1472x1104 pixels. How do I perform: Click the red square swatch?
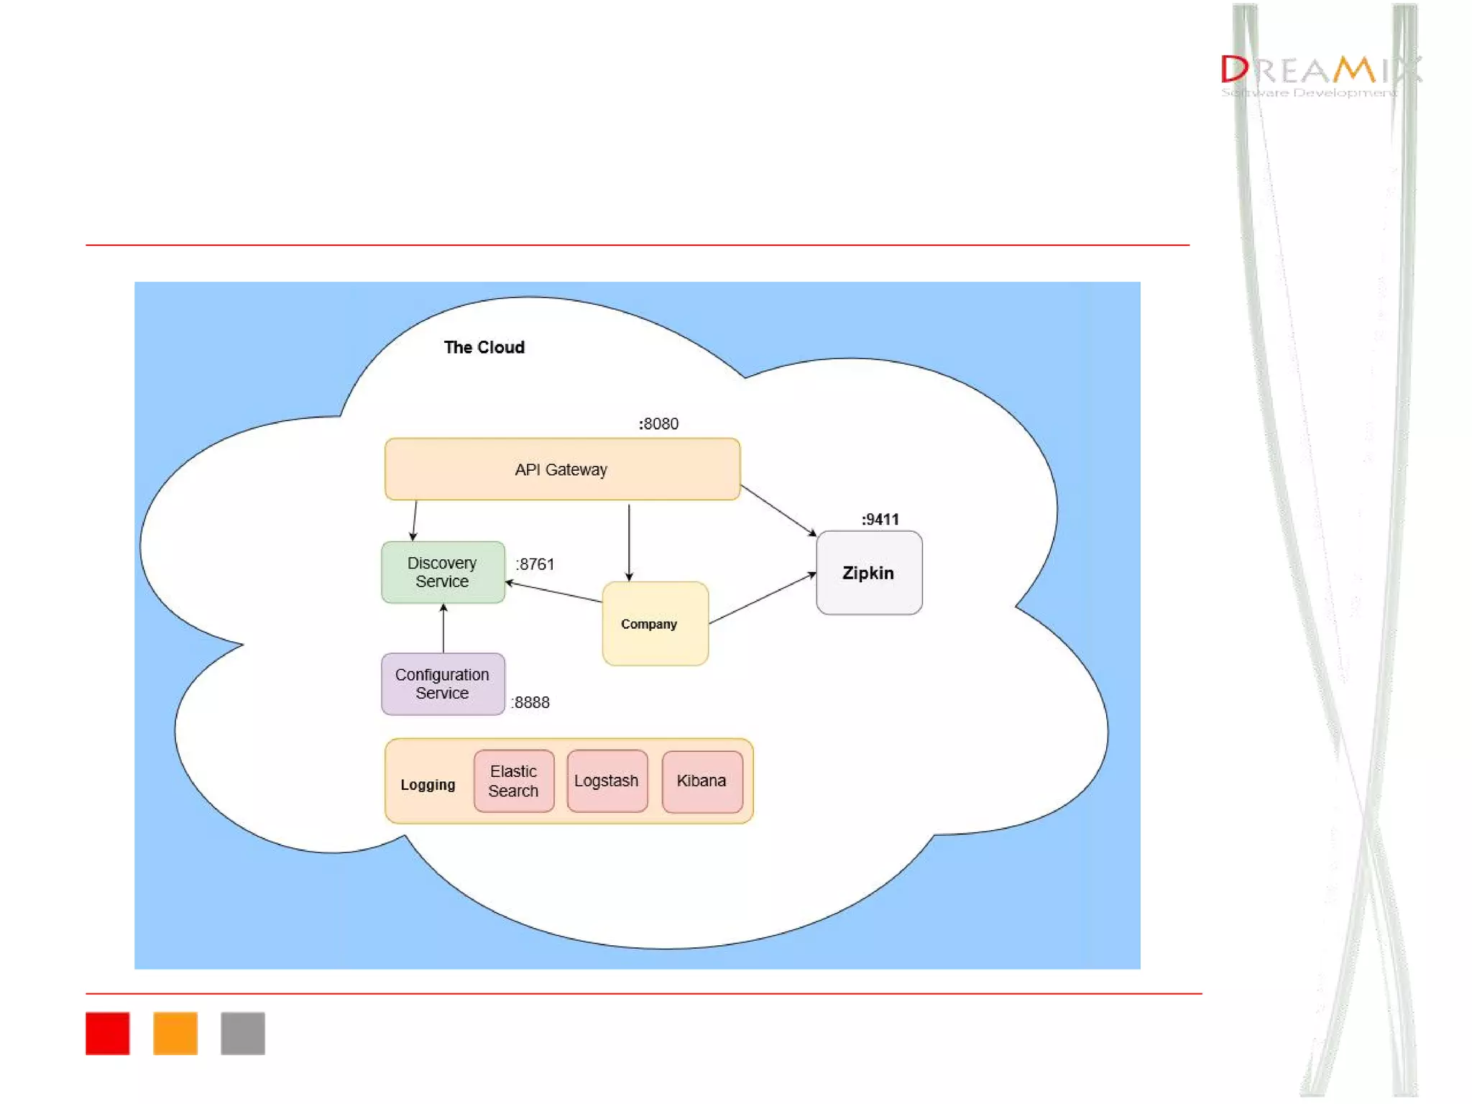pyautogui.click(x=108, y=1033)
